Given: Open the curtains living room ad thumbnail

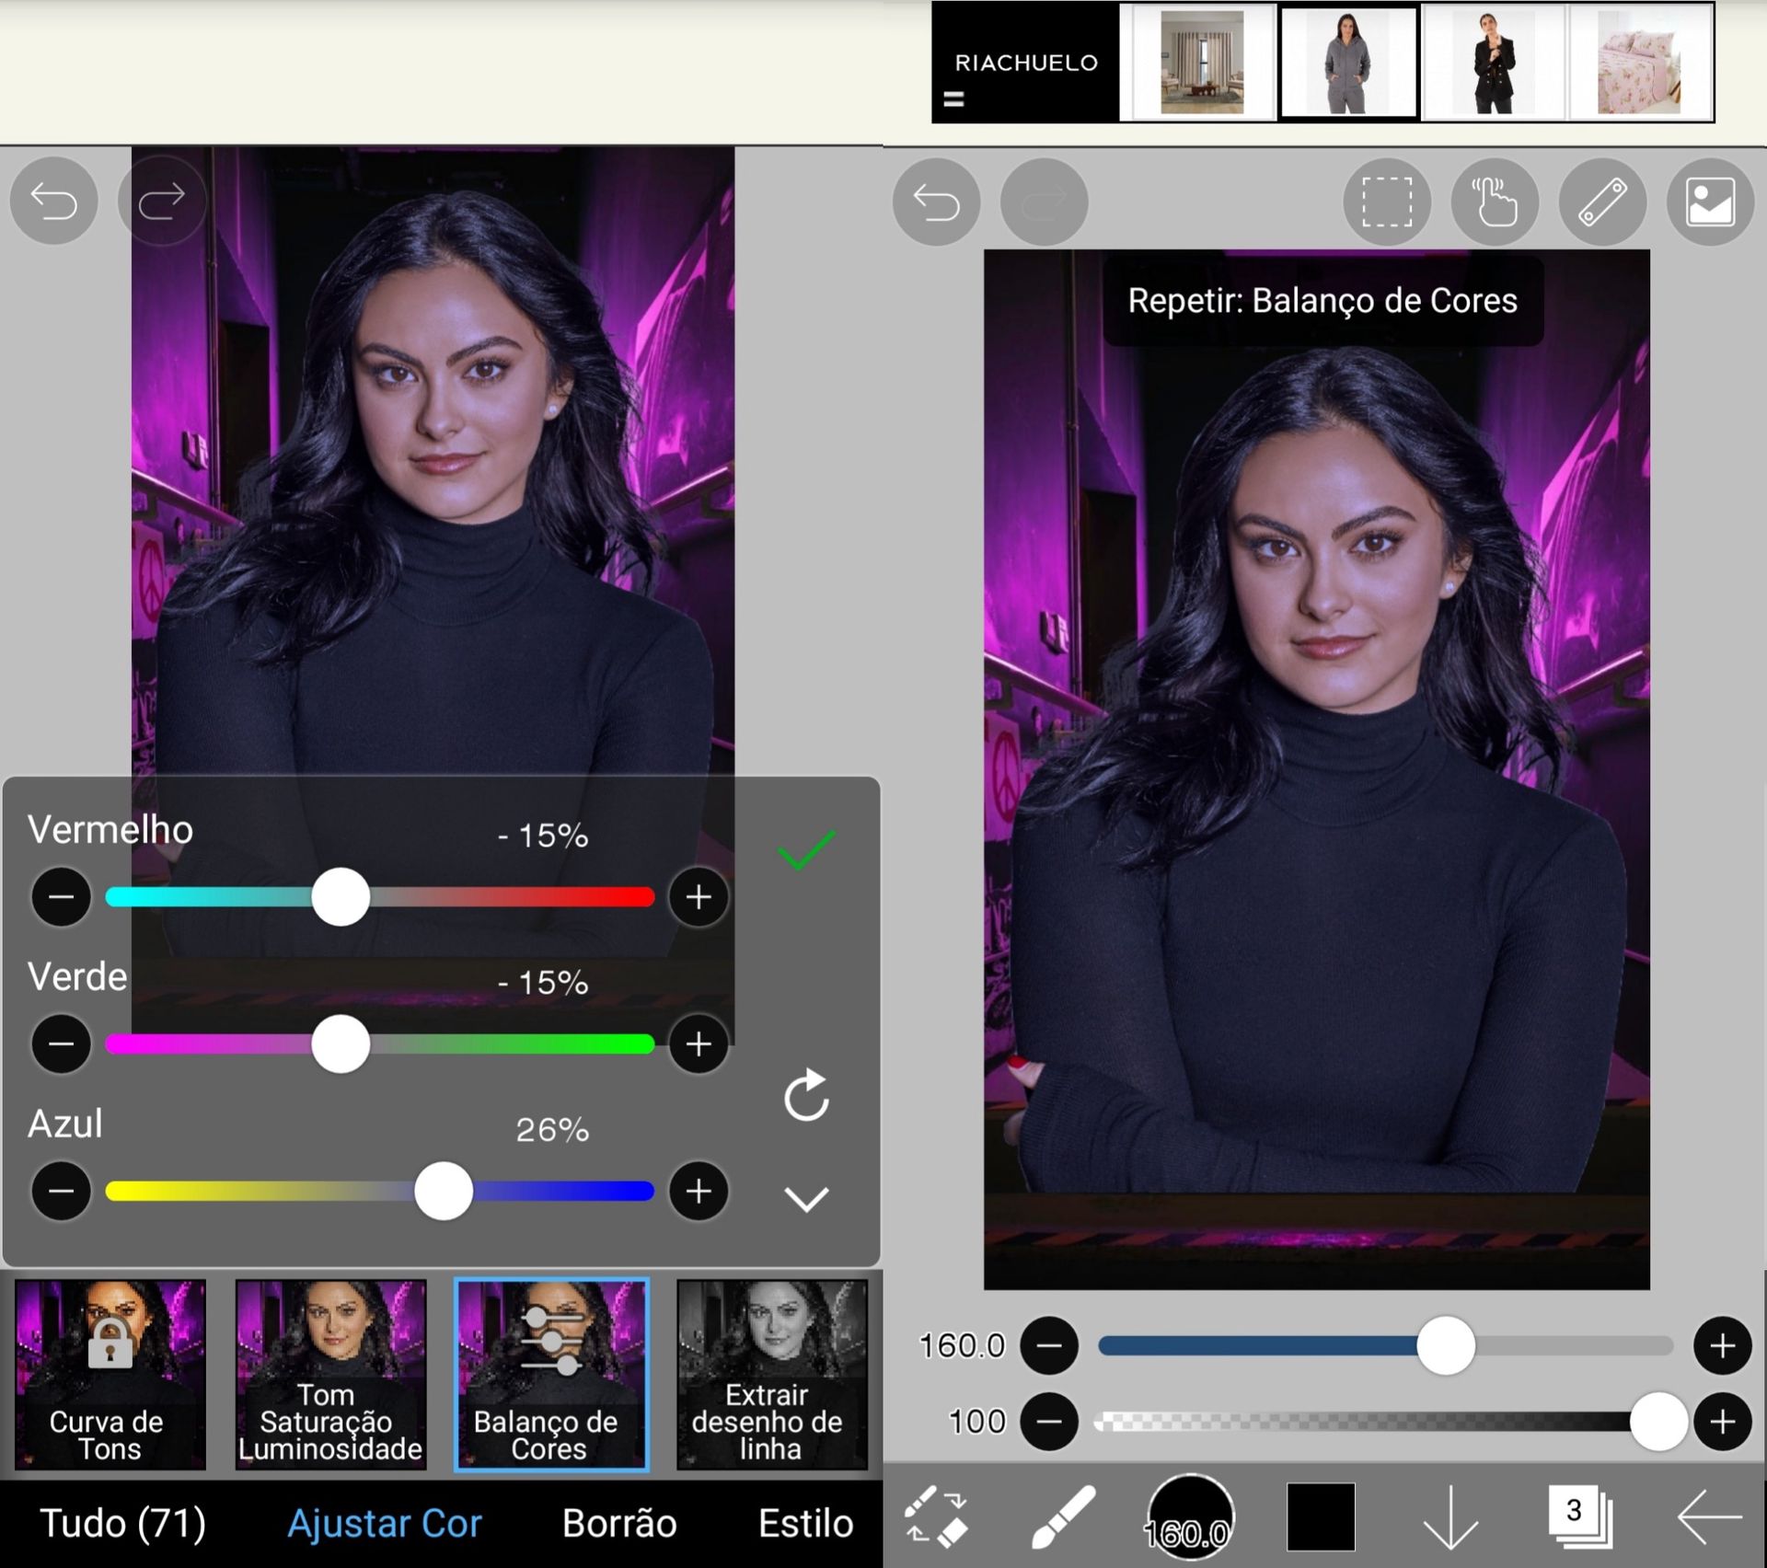Looking at the screenshot, I should click(x=1202, y=63).
